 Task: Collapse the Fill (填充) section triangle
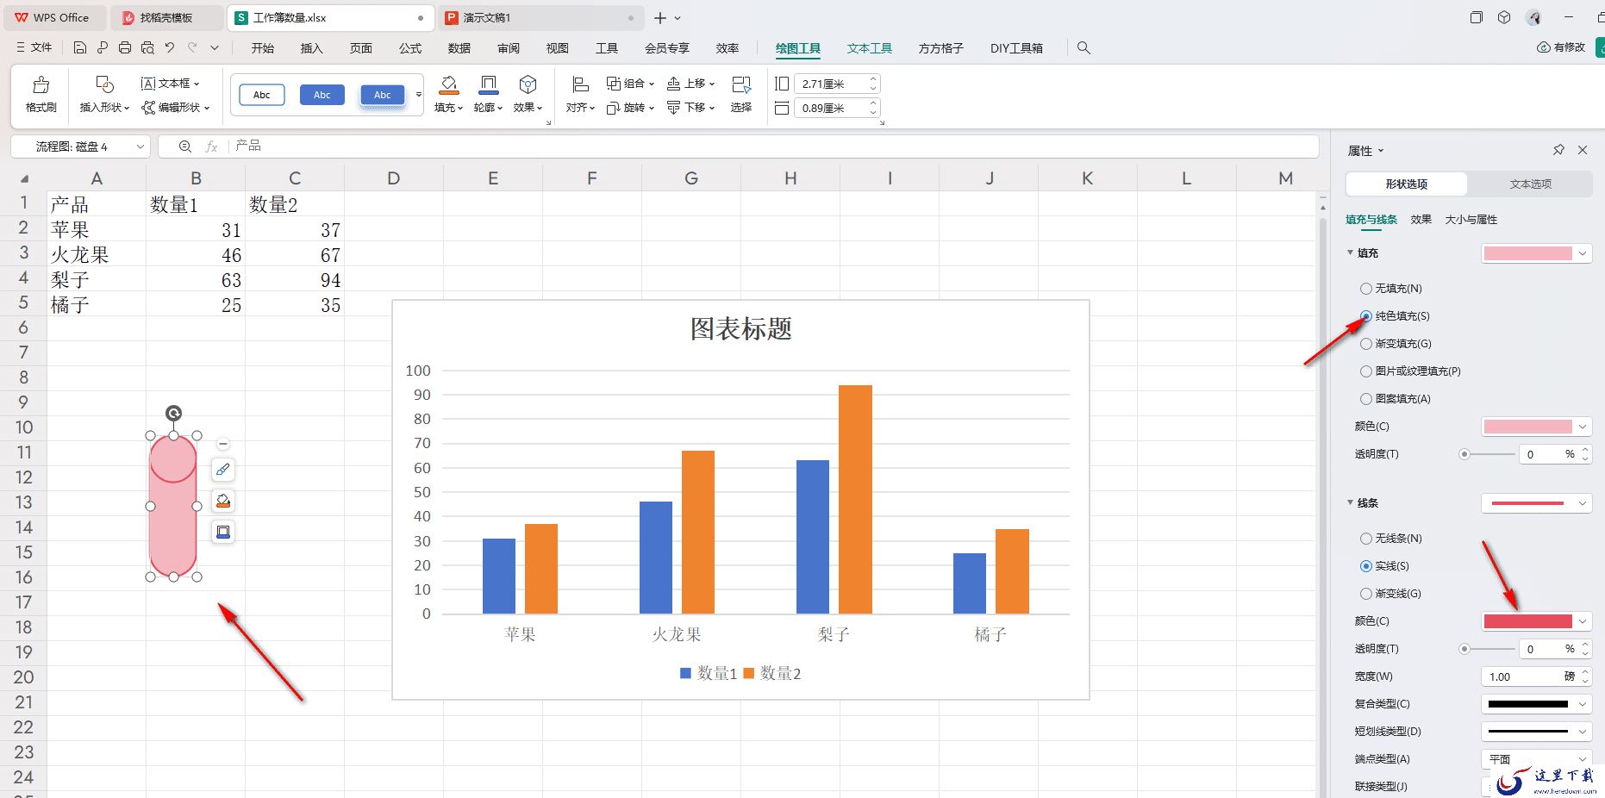pos(1350,252)
